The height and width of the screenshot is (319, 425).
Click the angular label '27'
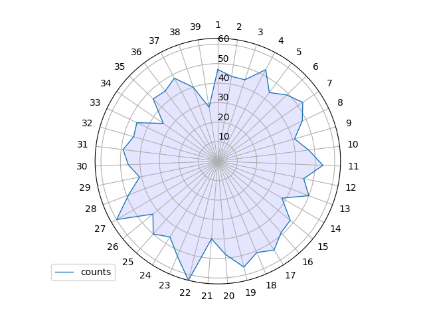point(100,229)
